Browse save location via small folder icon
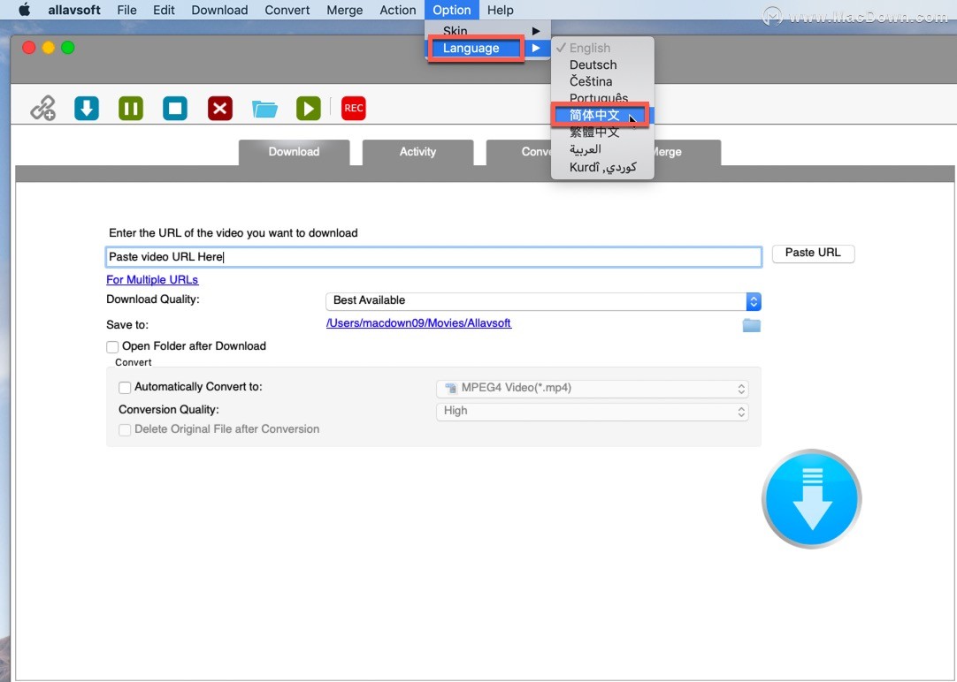The image size is (957, 682). coord(751,325)
